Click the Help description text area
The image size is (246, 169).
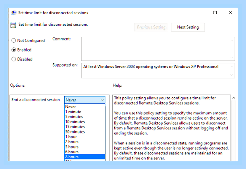171,128
